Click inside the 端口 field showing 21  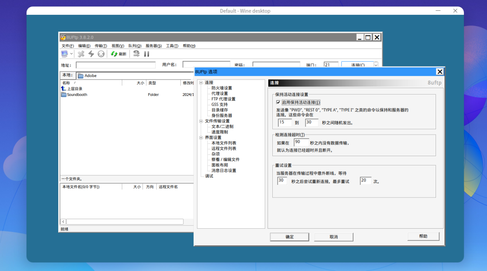(x=331, y=64)
